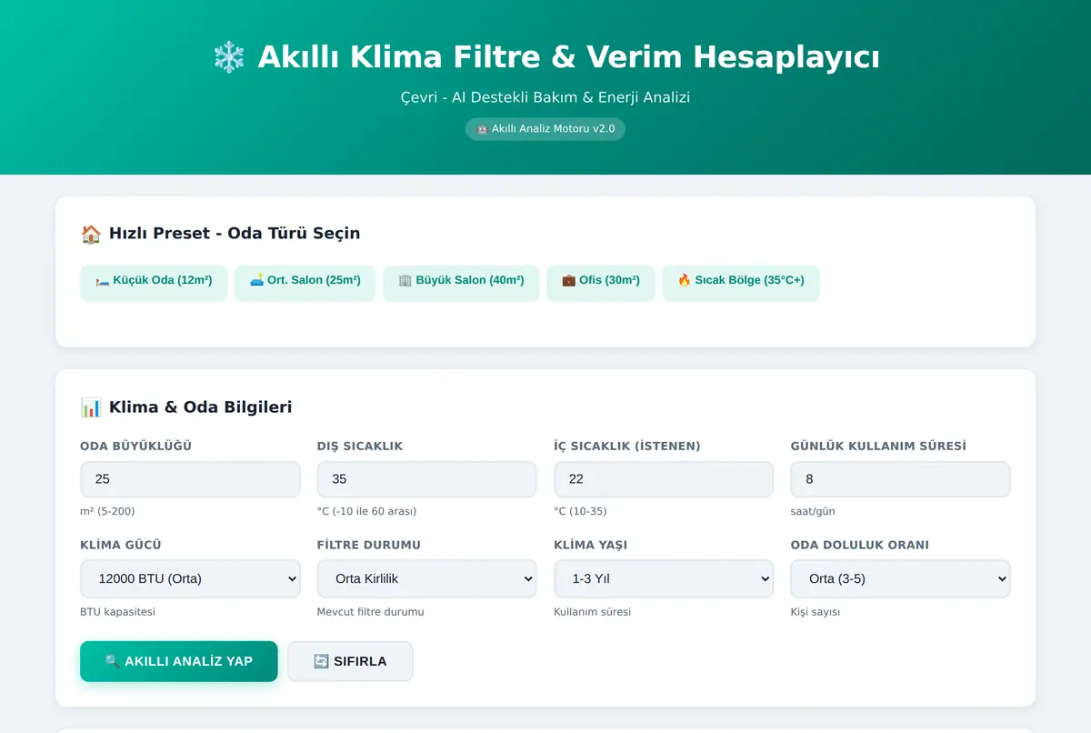Select the Küçük Oda (12m²) preset
The width and height of the screenshot is (1091, 733).
tap(154, 281)
